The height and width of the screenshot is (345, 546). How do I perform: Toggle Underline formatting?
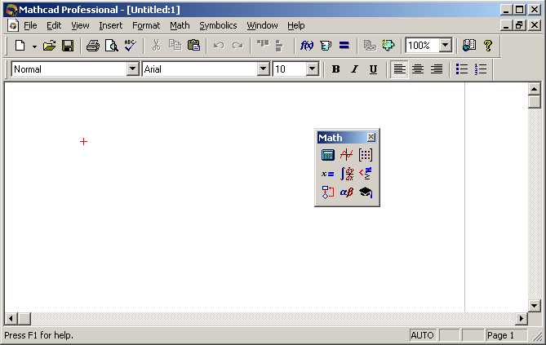click(373, 69)
